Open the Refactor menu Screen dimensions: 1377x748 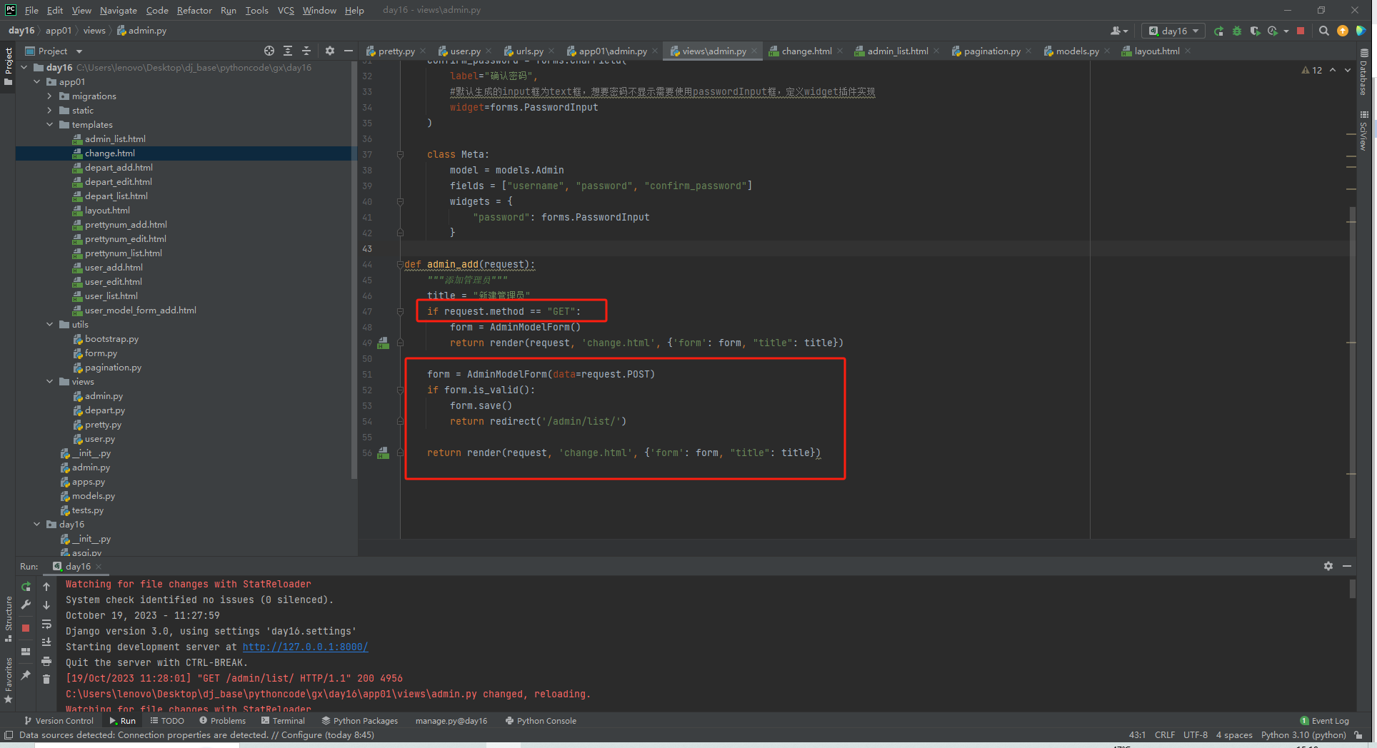pos(194,10)
